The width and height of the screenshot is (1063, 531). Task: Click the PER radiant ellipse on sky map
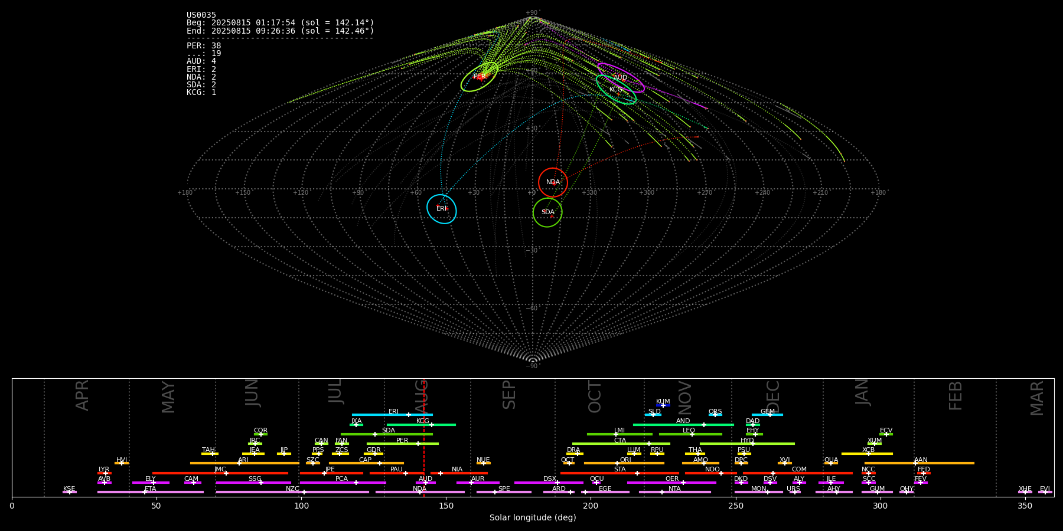[480, 77]
